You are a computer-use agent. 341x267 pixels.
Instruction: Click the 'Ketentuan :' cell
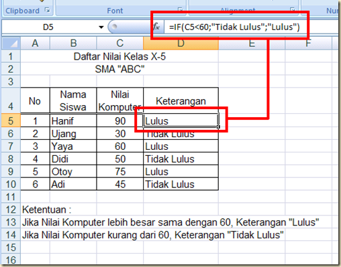coord(46,209)
